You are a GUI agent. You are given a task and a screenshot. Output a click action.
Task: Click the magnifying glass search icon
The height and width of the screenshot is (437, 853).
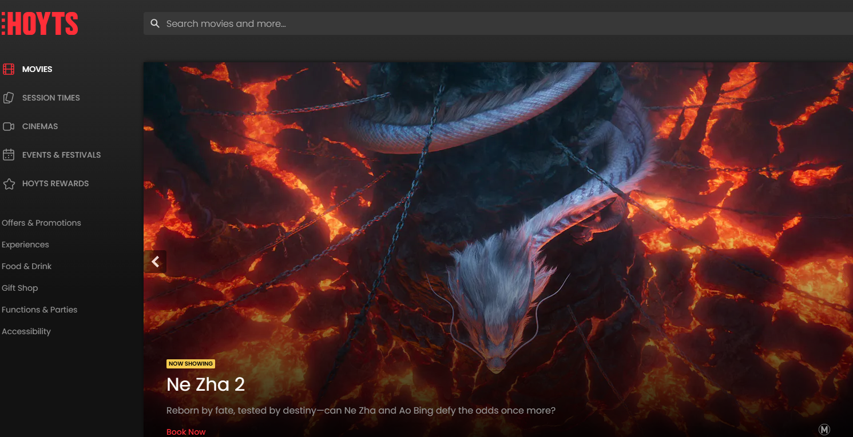(154, 23)
